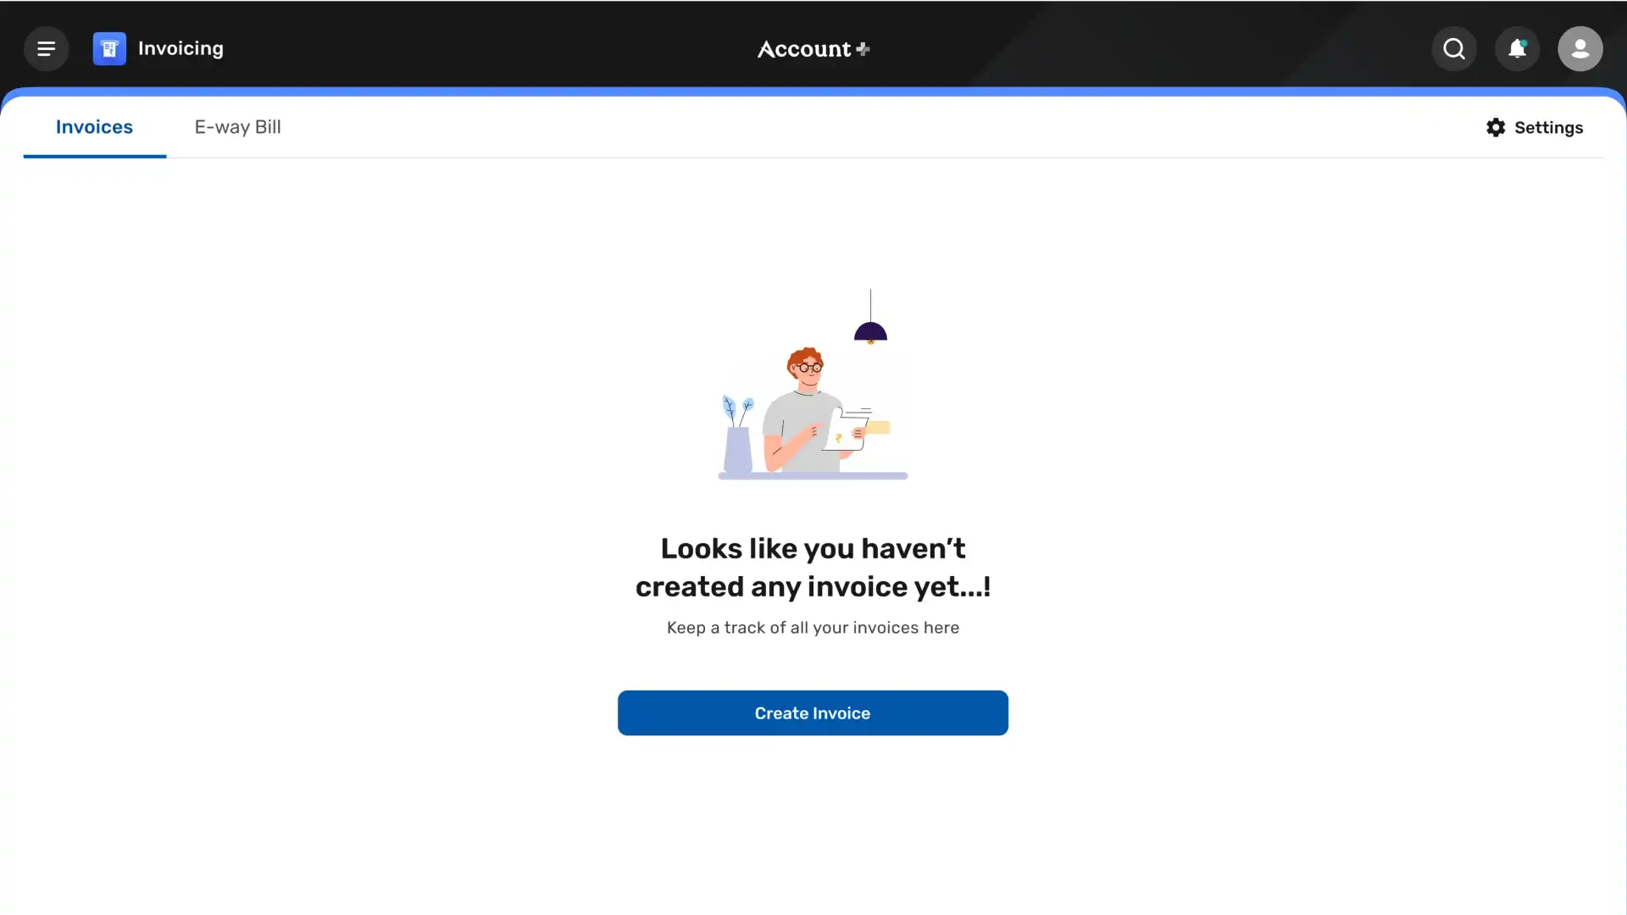The height and width of the screenshot is (915, 1627).
Task: Open Settings gear icon
Action: tap(1495, 127)
